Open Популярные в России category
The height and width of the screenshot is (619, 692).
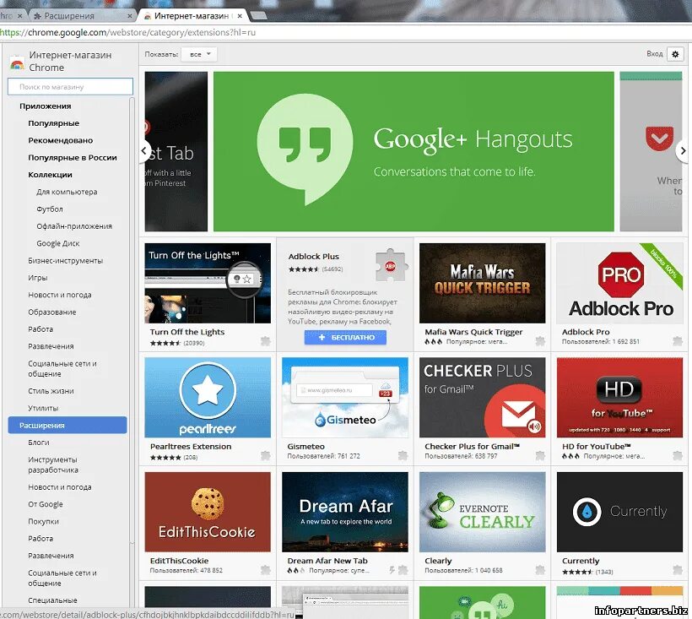tap(73, 158)
